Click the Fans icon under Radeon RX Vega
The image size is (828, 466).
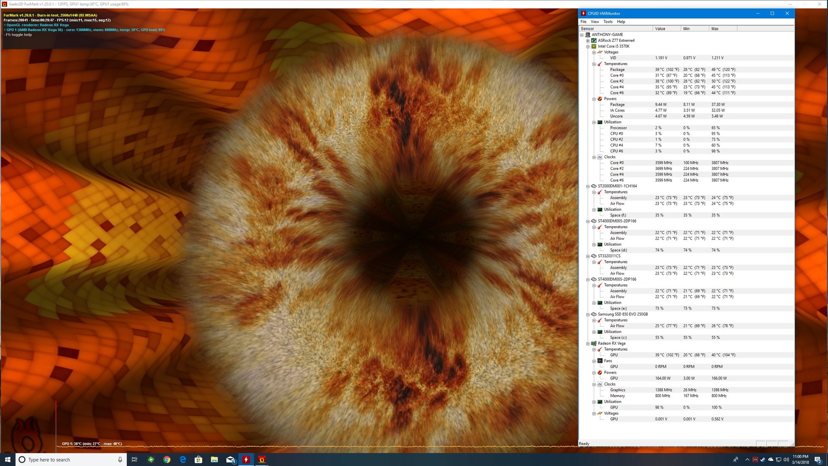pos(600,361)
